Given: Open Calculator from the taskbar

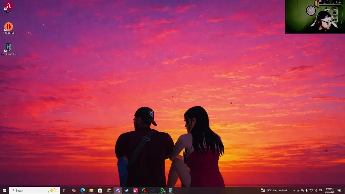Looking at the screenshot, I should (x=171, y=190).
